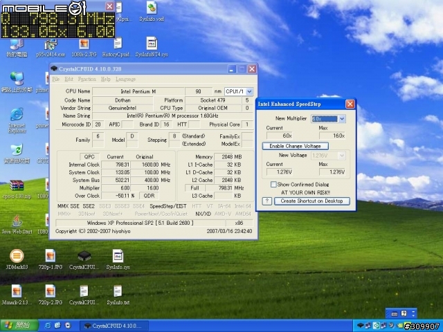Screen dimensions: 443x332
Task: Switch to CrystalCPUID 4.10.0 taskbar button
Action: (x=114, y=326)
